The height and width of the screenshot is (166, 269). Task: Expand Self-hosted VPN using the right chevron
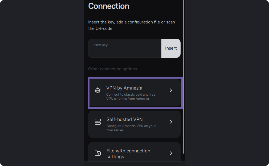[171, 122]
